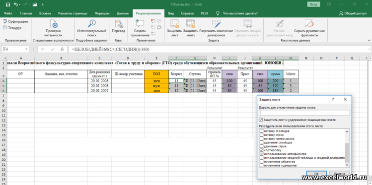This screenshot has height=185, width=372.
Task: Enable вставку гиперссылок permission
Action: (x=261, y=138)
